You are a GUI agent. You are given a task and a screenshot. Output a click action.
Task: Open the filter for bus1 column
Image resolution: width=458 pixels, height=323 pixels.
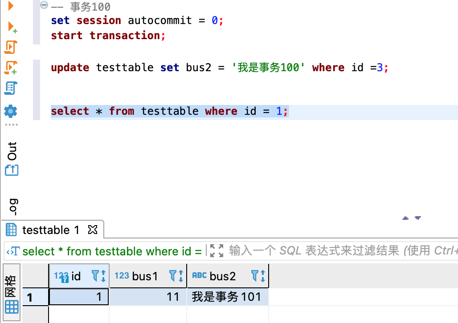172,276
